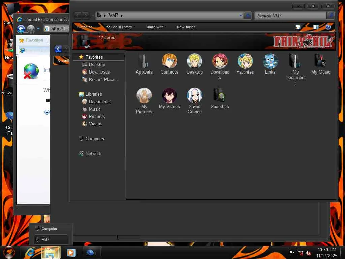Expand the breadcrumb arrow before VM7
Screen dimensions: 345x259
pyautogui.click(x=105, y=16)
